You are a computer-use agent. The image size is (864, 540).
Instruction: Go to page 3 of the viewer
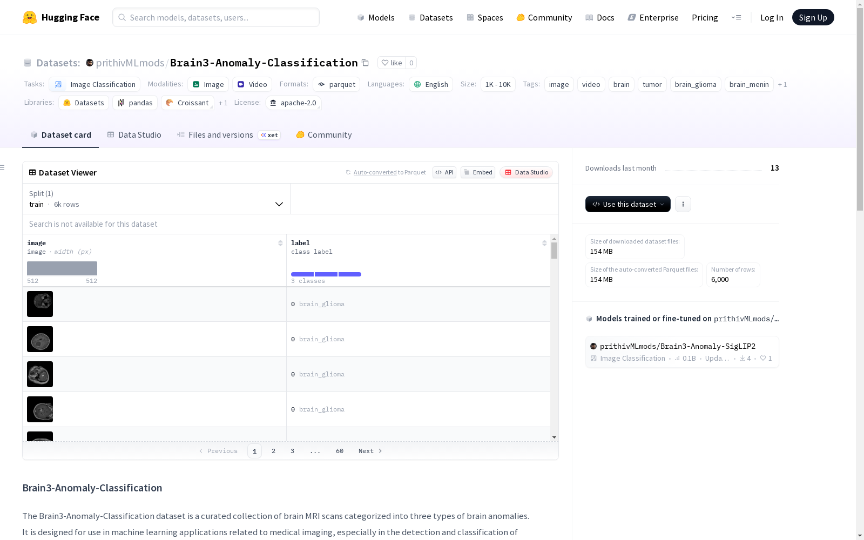293,451
